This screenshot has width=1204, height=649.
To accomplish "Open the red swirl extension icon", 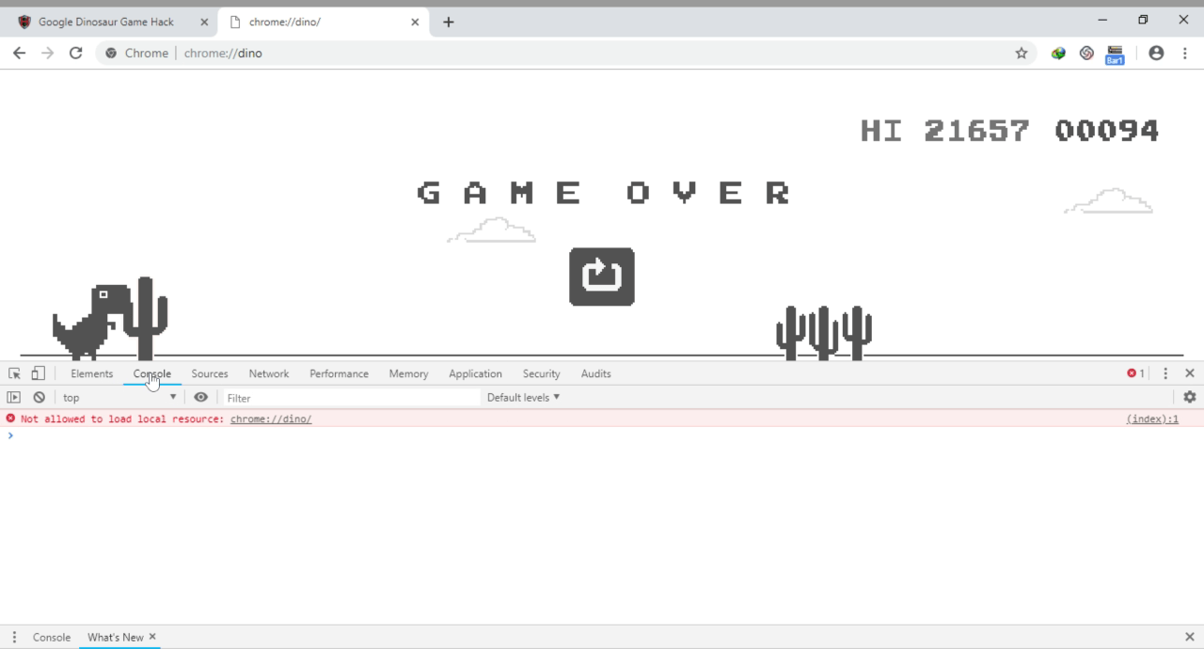I will point(1086,53).
